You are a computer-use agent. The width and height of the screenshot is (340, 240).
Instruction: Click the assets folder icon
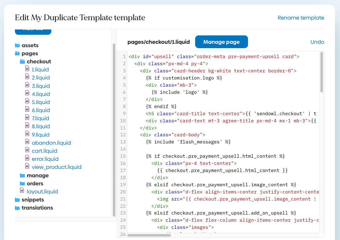coord(17,45)
